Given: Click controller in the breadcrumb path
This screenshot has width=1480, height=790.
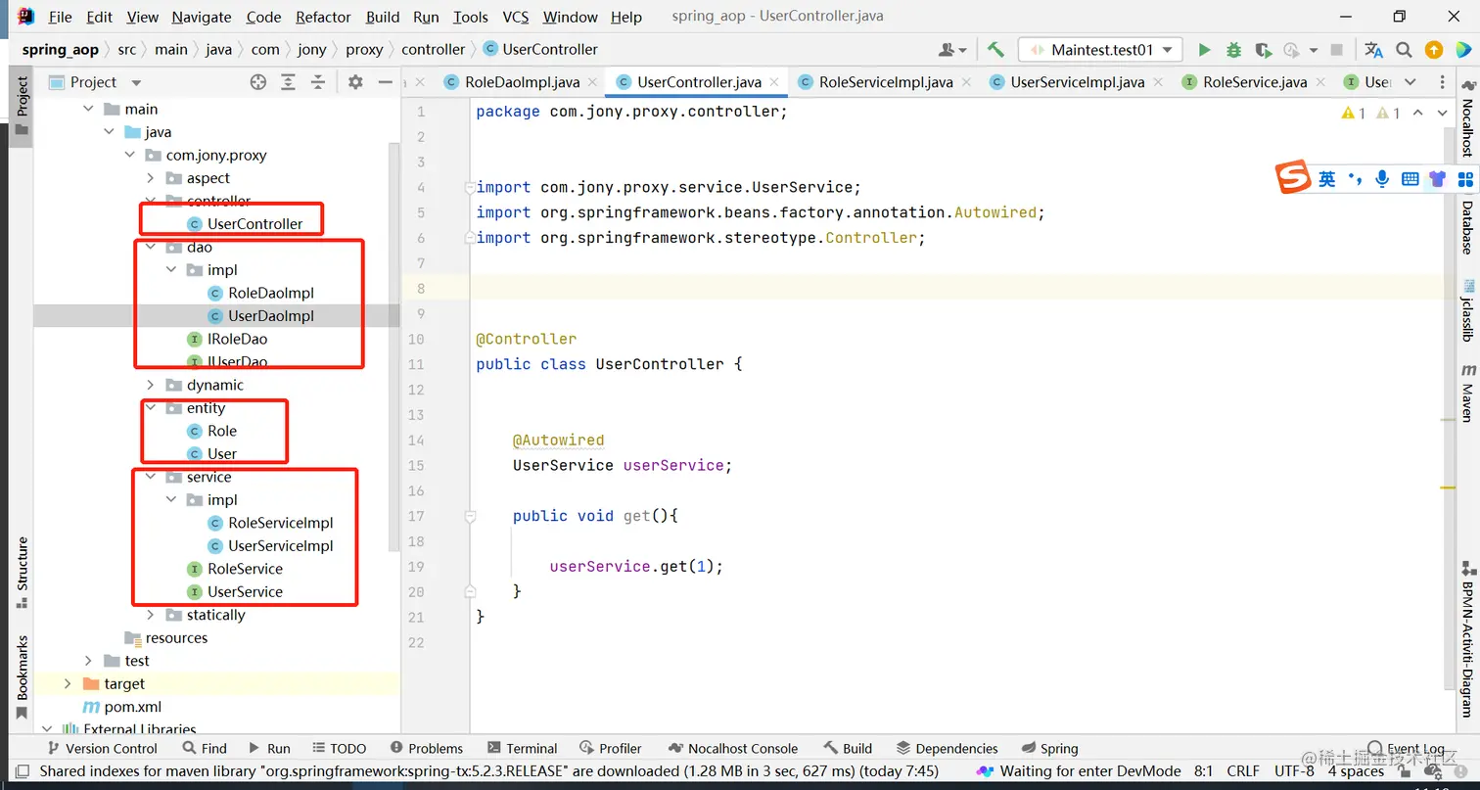Looking at the screenshot, I should (x=433, y=50).
